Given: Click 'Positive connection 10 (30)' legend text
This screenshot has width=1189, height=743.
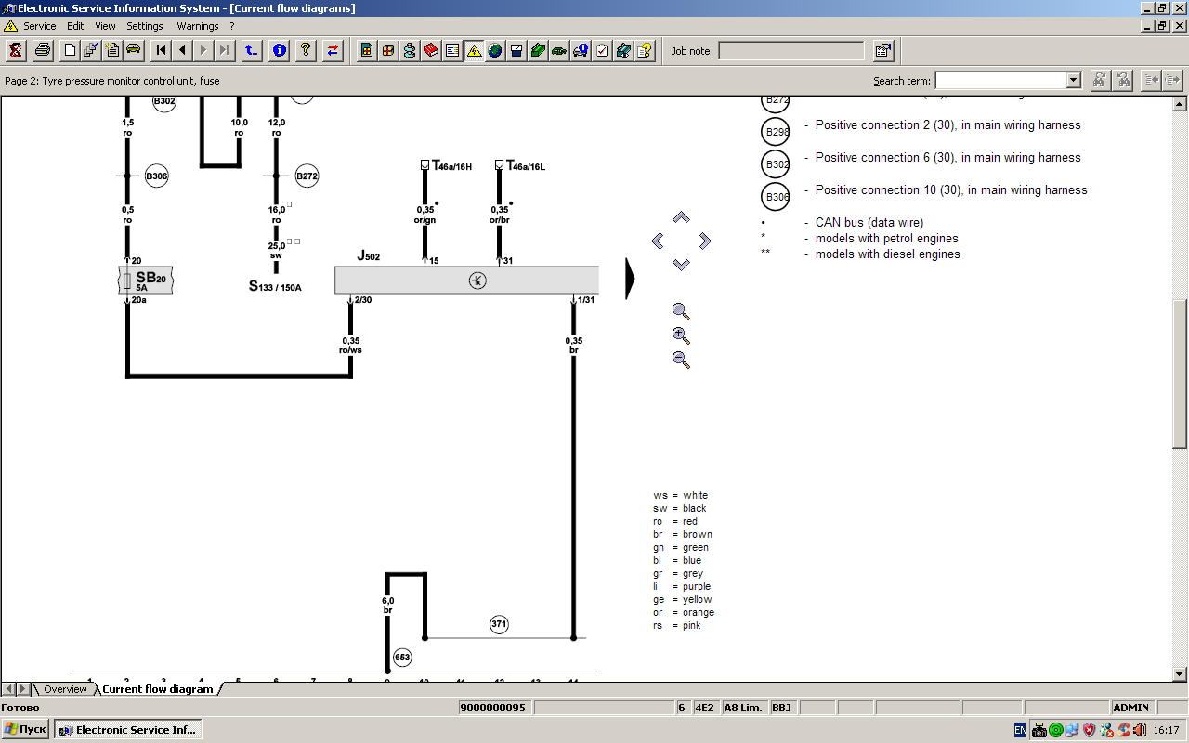Looking at the screenshot, I should (x=951, y=189).
